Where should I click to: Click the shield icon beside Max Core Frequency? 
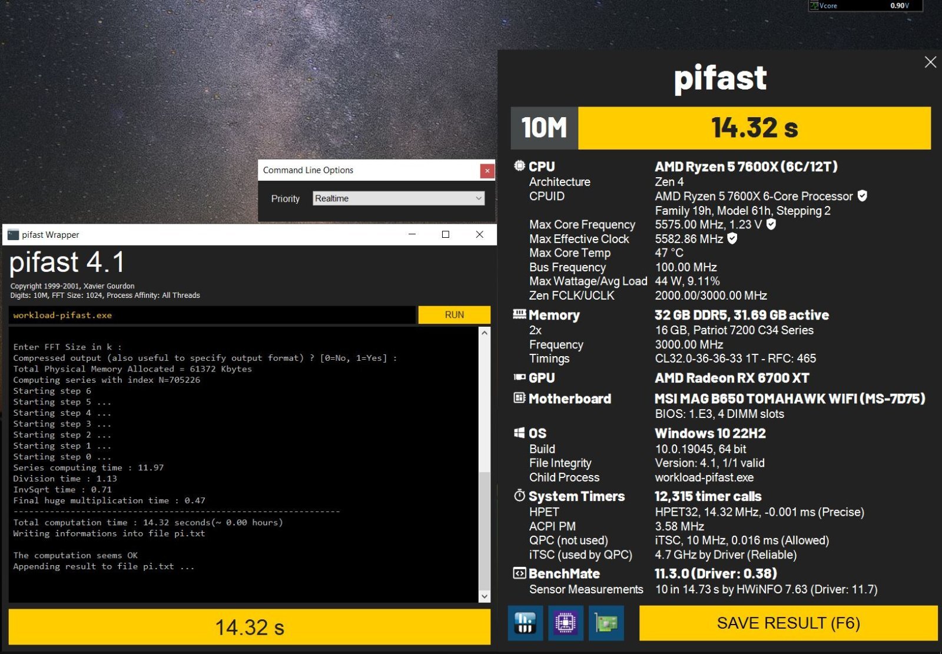771,224
